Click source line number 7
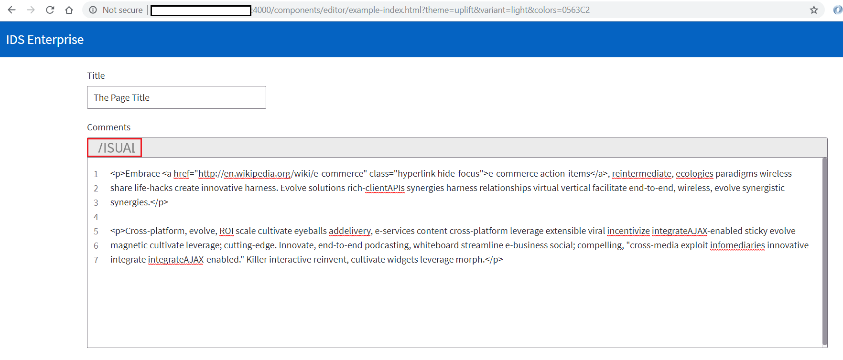The image size is (843, 360). pos(96,260)
